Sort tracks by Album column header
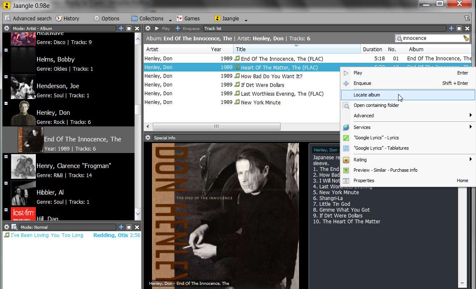The image size is (476, 289). tap(439, 49)
